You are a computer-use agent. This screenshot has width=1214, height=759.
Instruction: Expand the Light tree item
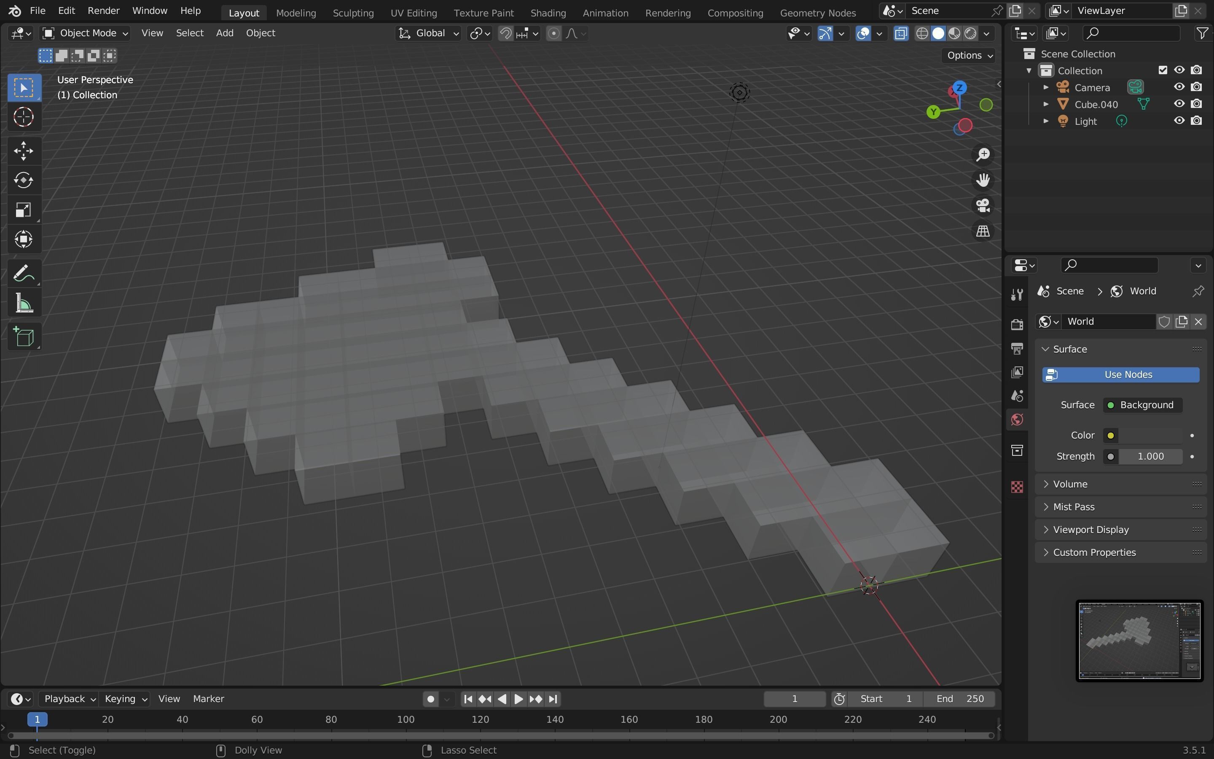click(1046, 121)
